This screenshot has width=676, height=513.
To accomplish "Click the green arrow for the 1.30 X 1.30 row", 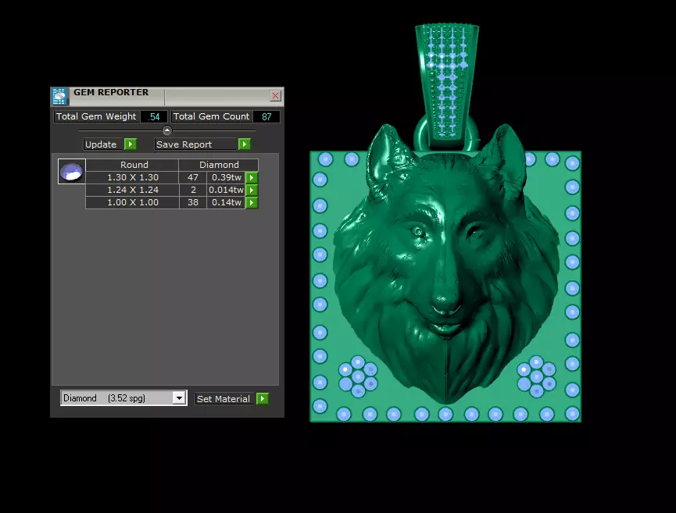I will coord(252,177).
